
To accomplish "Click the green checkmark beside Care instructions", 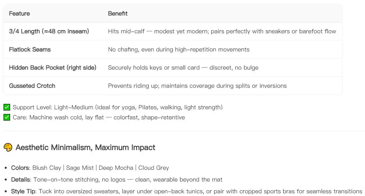I will [x=7, y=117].
